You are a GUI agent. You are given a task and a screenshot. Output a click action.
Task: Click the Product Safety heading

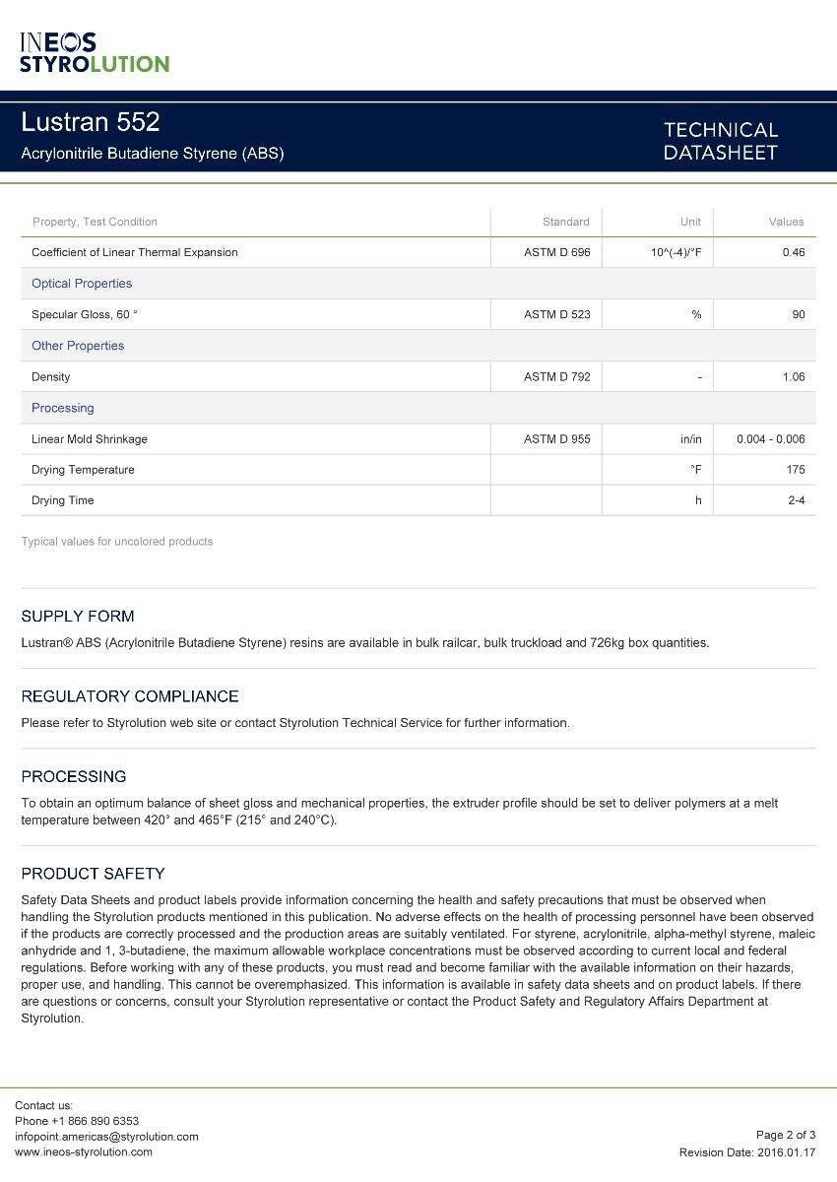[93, 874]
